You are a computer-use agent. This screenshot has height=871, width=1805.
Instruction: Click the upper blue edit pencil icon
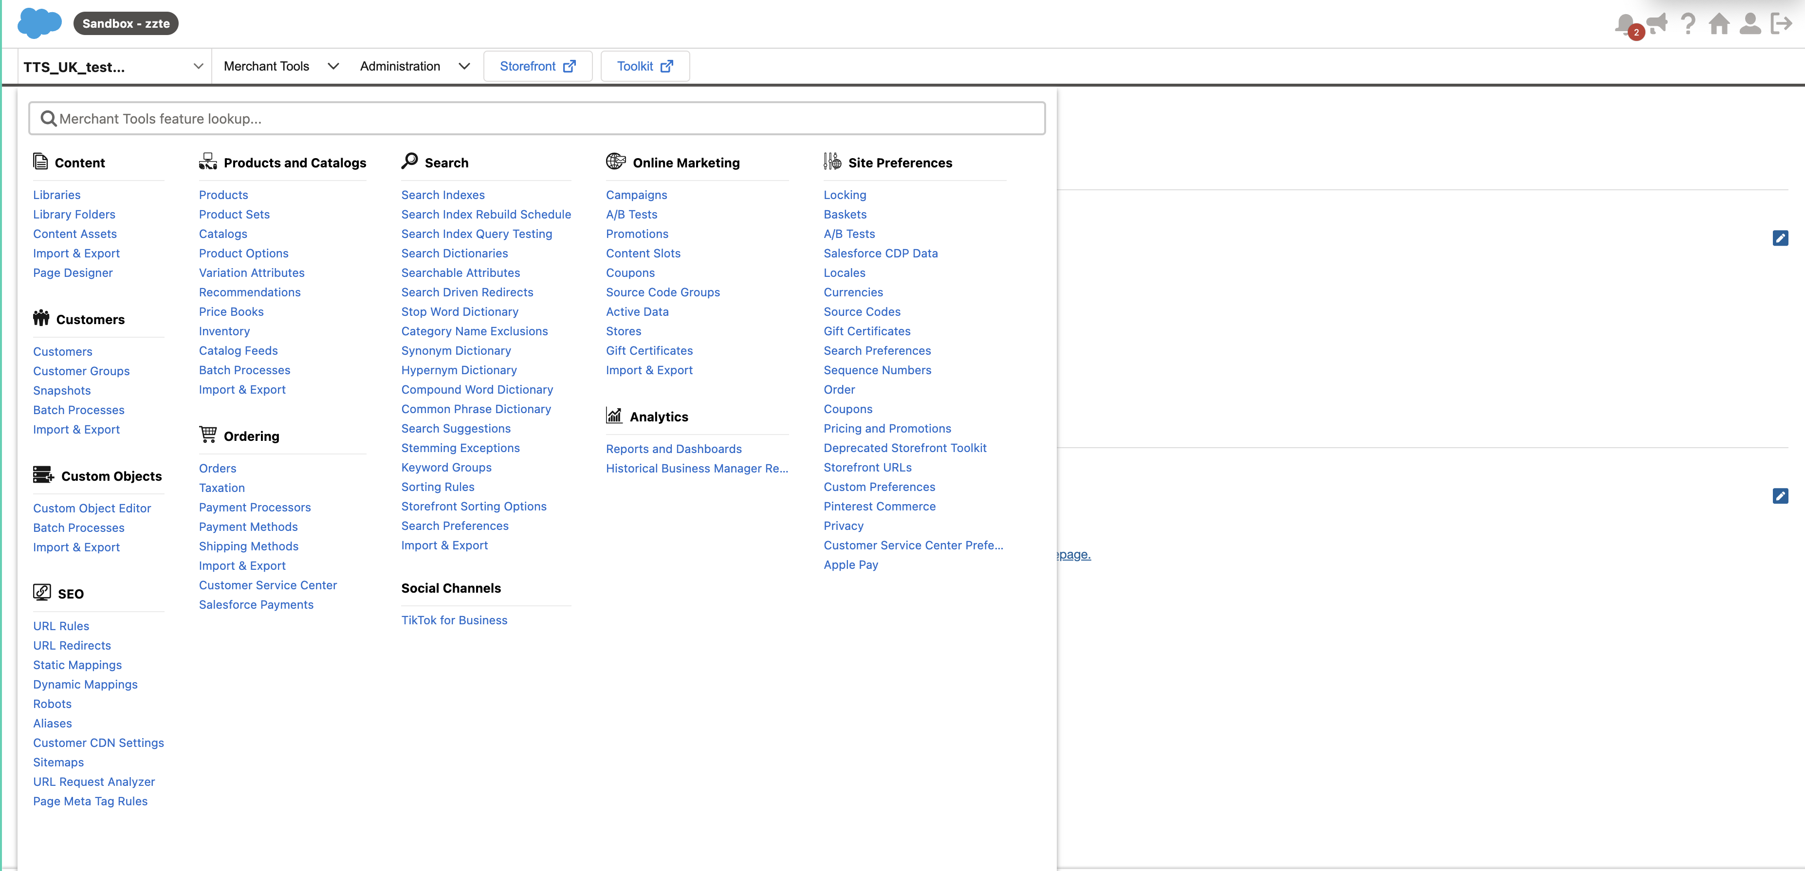tap(1780, 238)
